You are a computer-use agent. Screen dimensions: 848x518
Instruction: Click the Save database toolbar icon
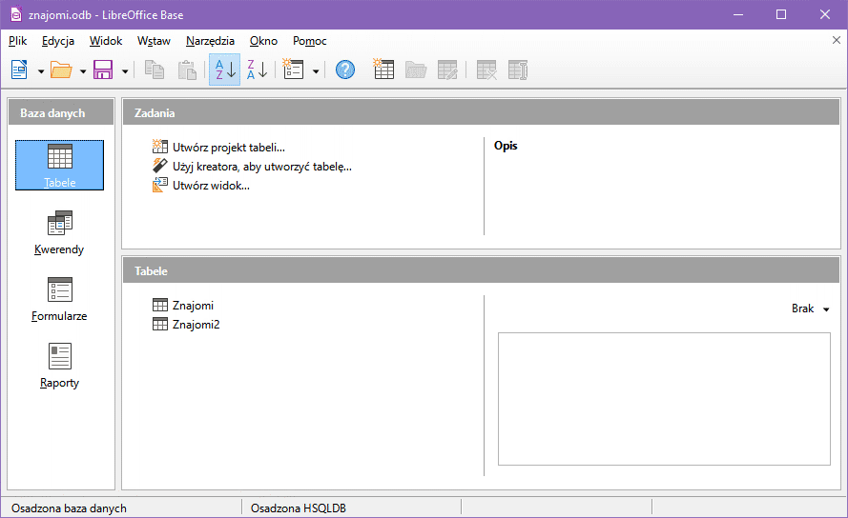[x=103, y=70]
